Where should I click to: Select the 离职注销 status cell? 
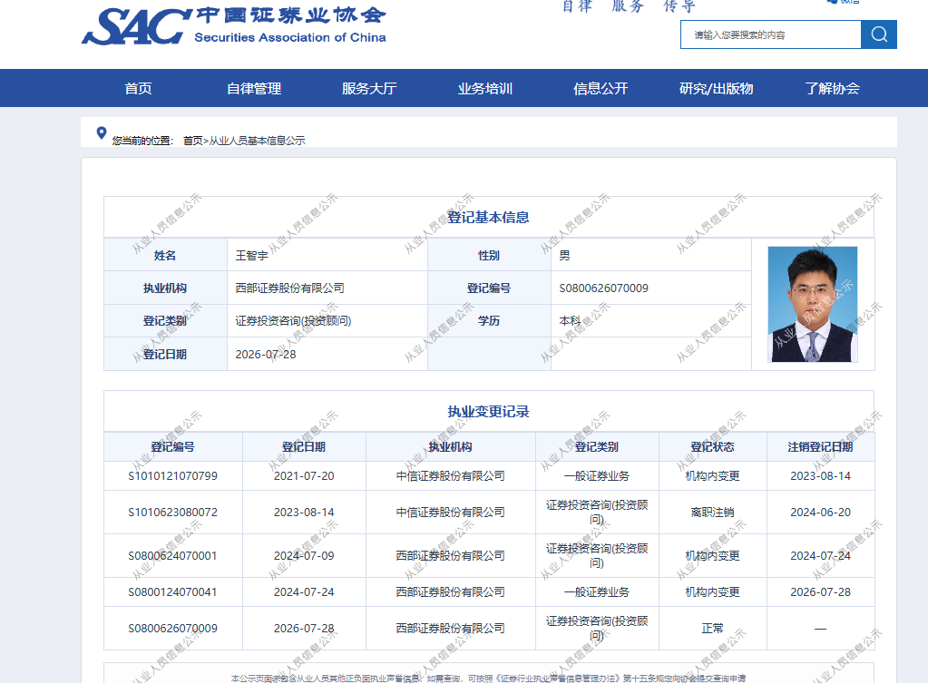(x=713, y=512)
